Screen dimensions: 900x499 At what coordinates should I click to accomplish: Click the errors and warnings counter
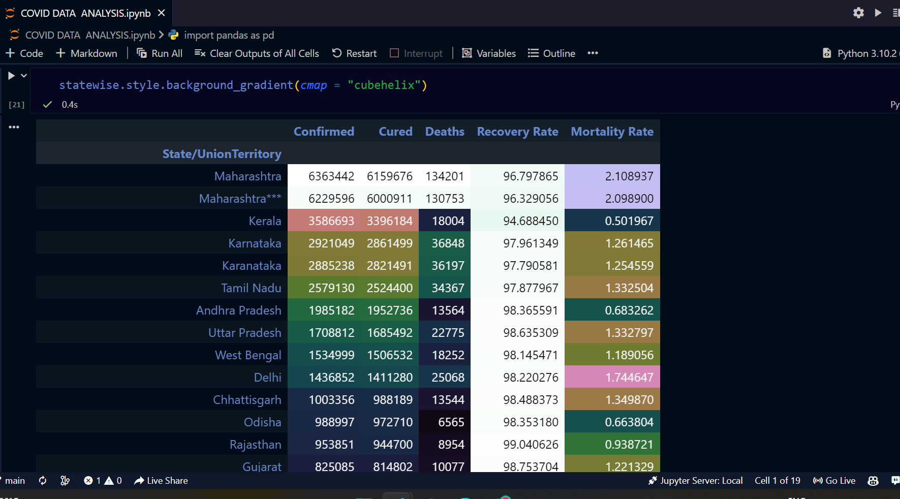[x=102, y=480]
